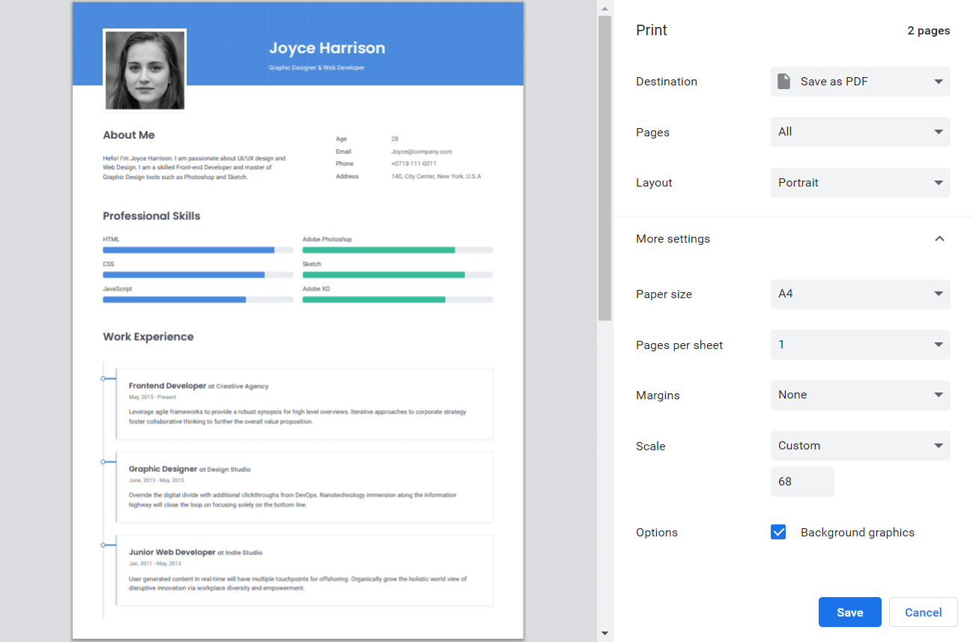Click the Cancel button
973x642 pixels.
pos(923,612)
